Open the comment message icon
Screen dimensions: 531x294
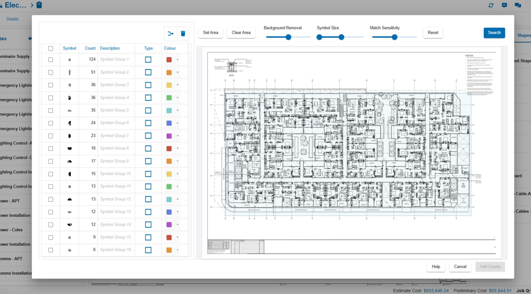504,5
